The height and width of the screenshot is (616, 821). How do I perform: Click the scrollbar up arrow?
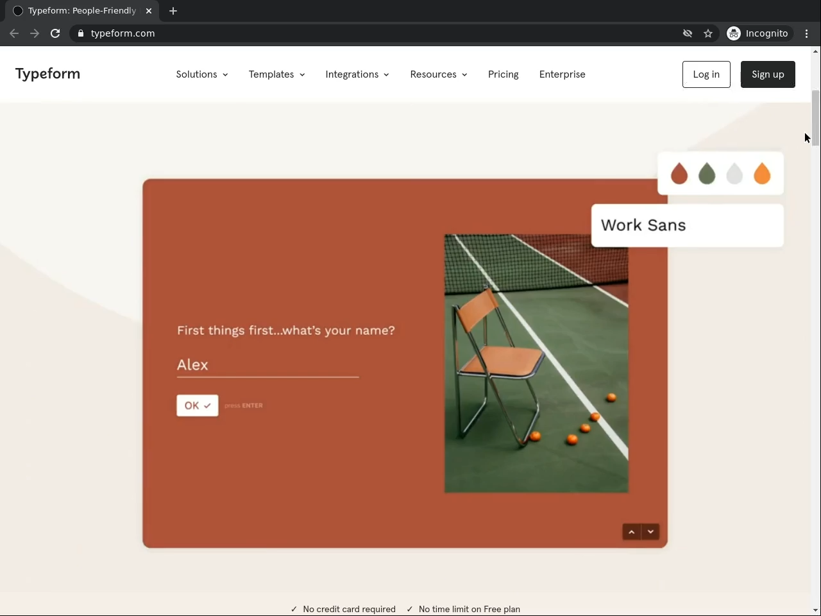(x=816, y=51)
